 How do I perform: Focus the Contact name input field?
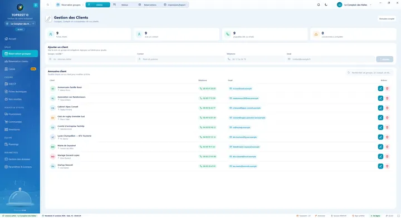coord(180,59)
